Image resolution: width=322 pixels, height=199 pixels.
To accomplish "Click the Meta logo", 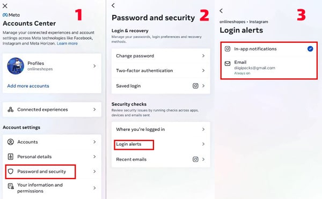I will (x=11, y=15).
